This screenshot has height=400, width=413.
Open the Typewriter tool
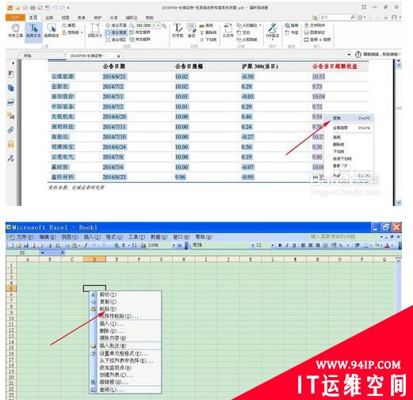(x=178, y=31)
